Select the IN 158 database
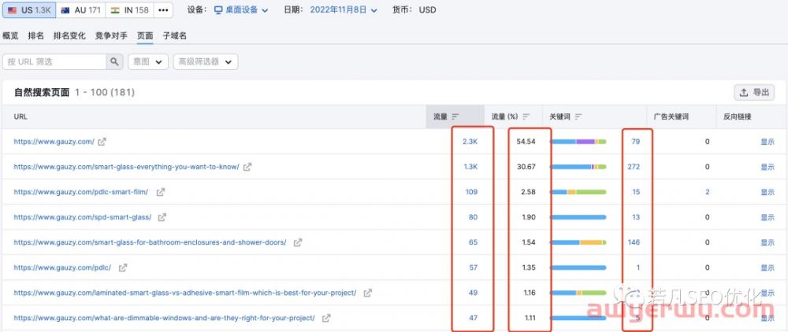The width and height of the screenshot is (788, 332). coord(130,10)
